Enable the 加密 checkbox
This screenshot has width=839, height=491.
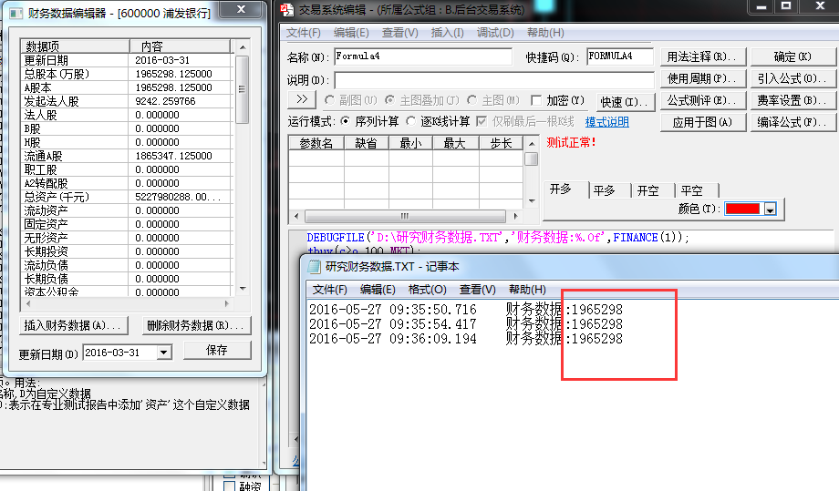pos(538,100)
